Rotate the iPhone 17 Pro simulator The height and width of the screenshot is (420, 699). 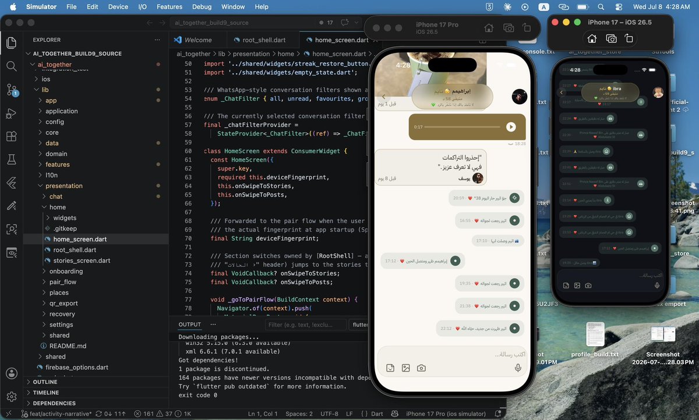pyautogui.click(x=527, y=28)
